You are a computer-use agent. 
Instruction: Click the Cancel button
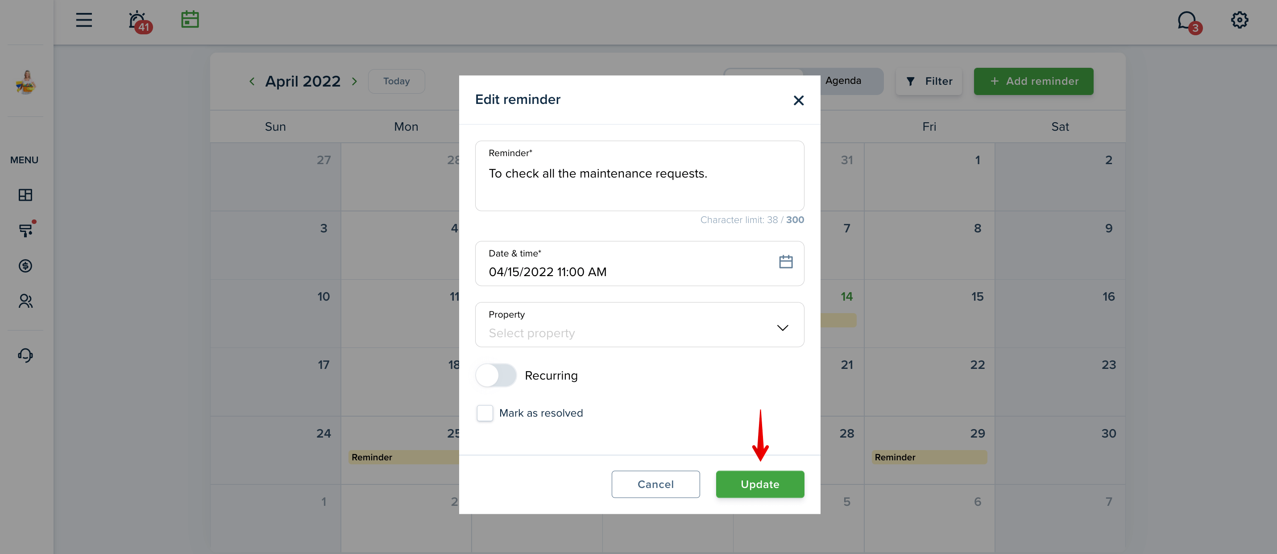click(655, 484)
